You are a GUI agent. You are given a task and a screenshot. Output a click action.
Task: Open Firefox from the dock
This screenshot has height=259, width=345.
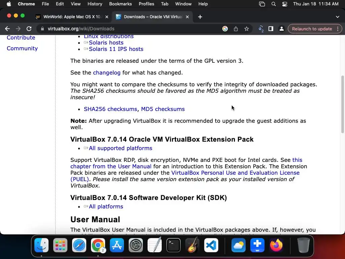click(x=276, y=245)
